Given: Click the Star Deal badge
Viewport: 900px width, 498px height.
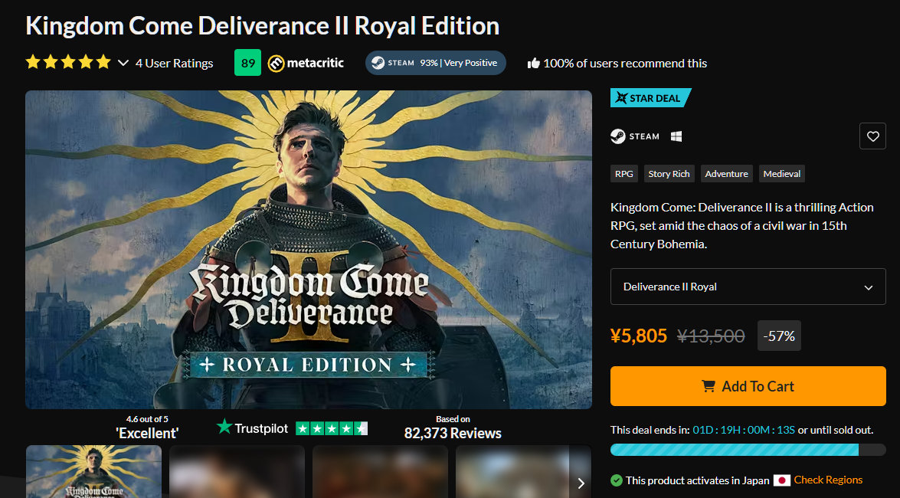Looking at the screenshot, I should click(650, 98).
